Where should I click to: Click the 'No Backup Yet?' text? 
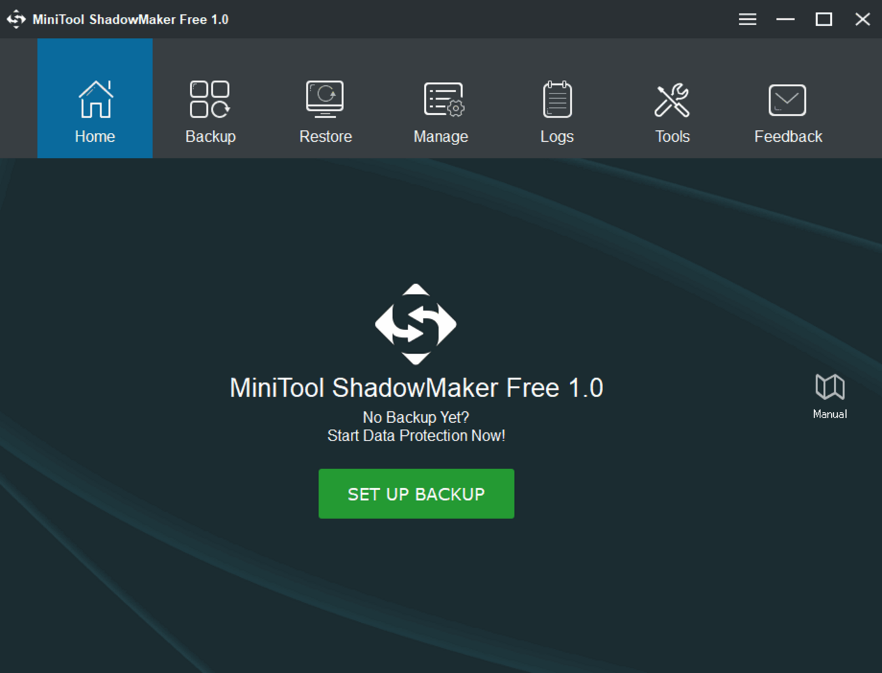point(416,417)
